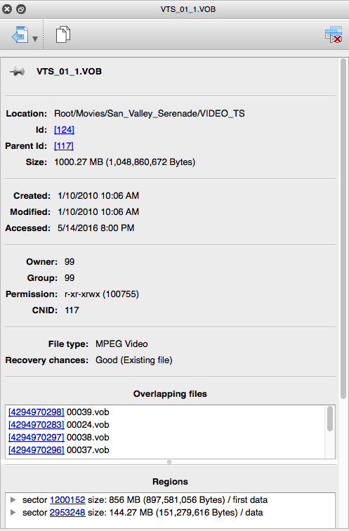
Task: Click the window restore button in title bar
Action: (21, 9)
